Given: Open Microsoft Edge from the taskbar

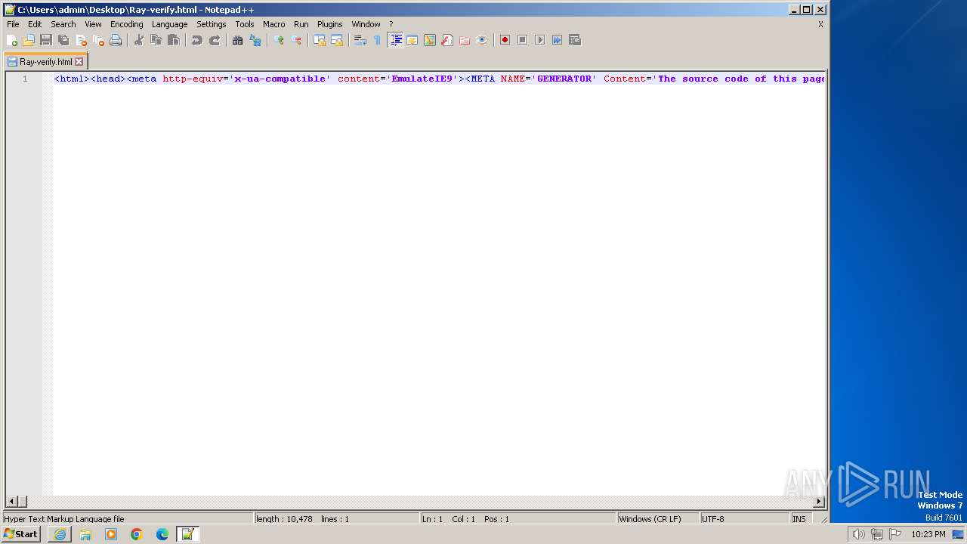Looking at the screenshot, I should [162, 534].
